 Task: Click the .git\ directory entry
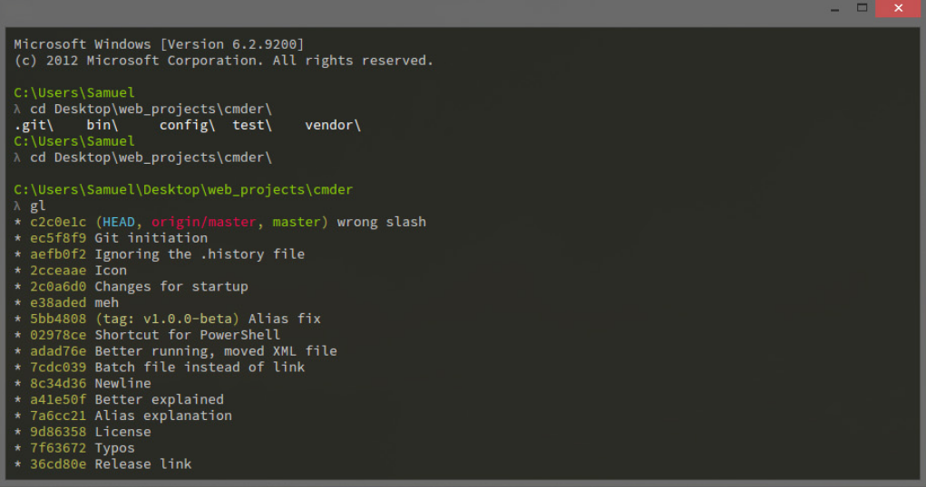tap(34, 125)
